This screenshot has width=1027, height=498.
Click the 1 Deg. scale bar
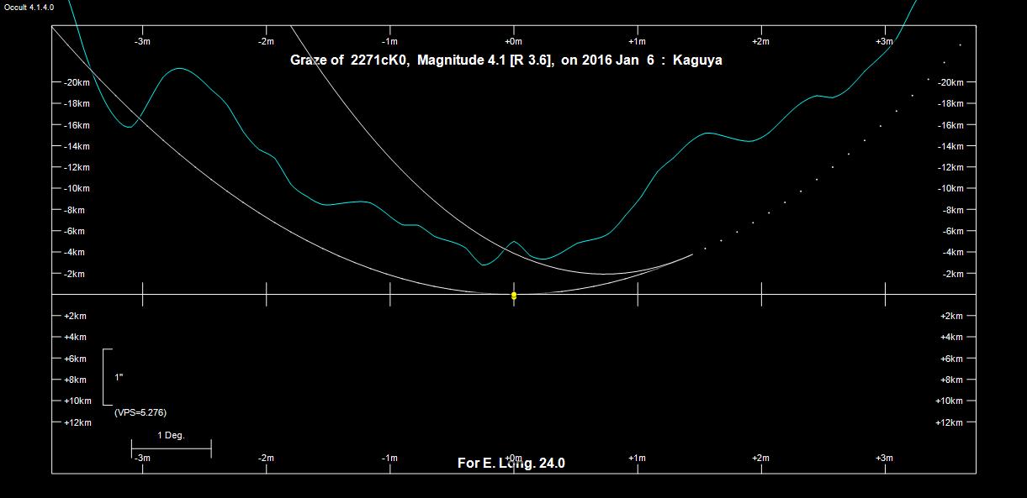171,448
